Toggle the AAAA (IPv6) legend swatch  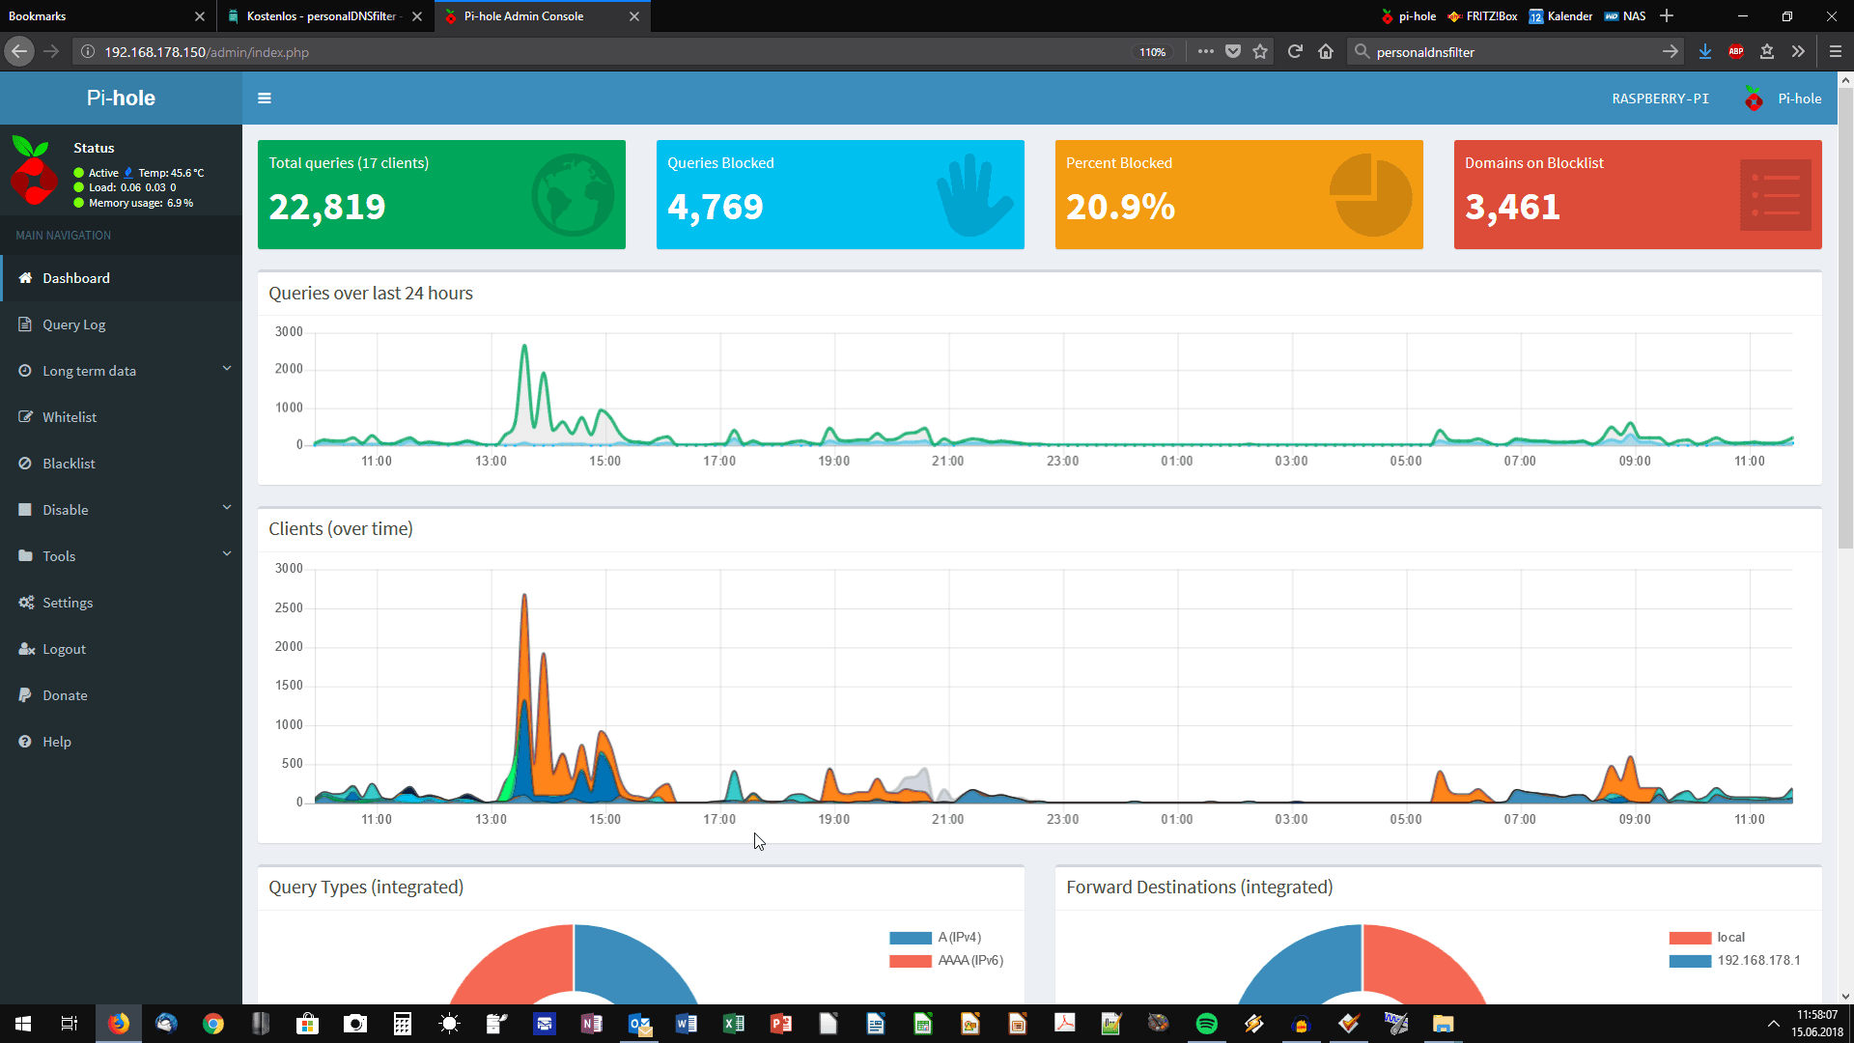(x=911, y=961)
